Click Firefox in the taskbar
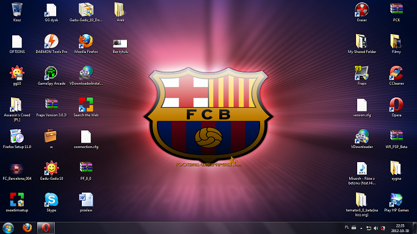Image resolution: width=417 pixels, height=234 pixels. pos(27,228)
